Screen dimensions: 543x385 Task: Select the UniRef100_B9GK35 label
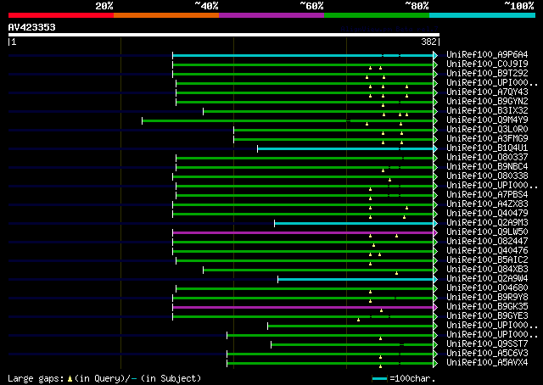pyautogui.click(x=487, y=307)
